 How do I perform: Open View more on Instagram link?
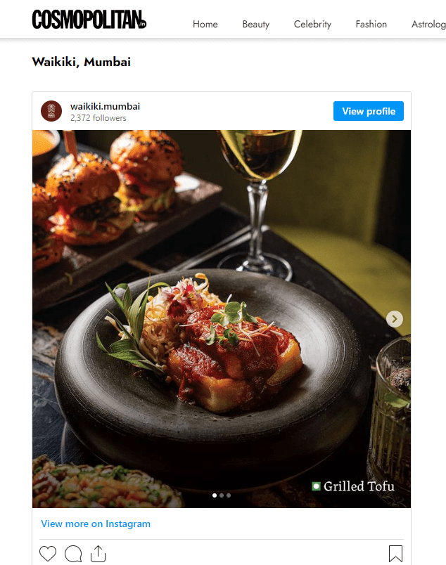point(95,524)
